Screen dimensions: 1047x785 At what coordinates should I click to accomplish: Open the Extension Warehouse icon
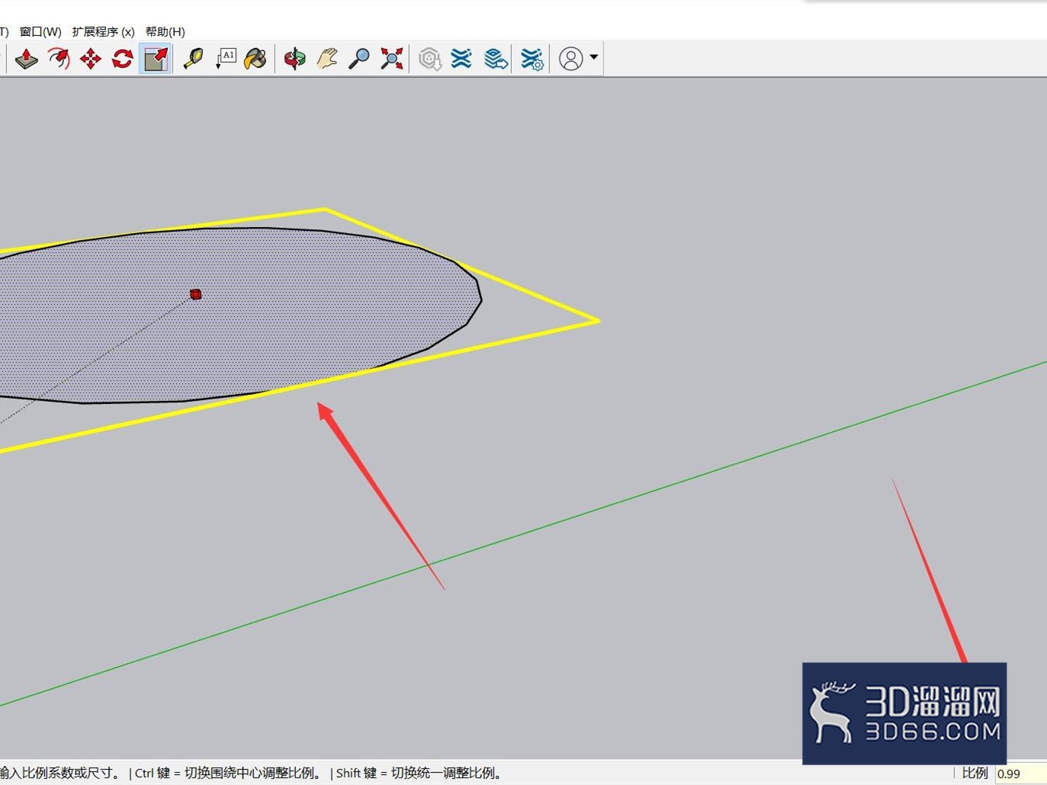pos(461,59)
